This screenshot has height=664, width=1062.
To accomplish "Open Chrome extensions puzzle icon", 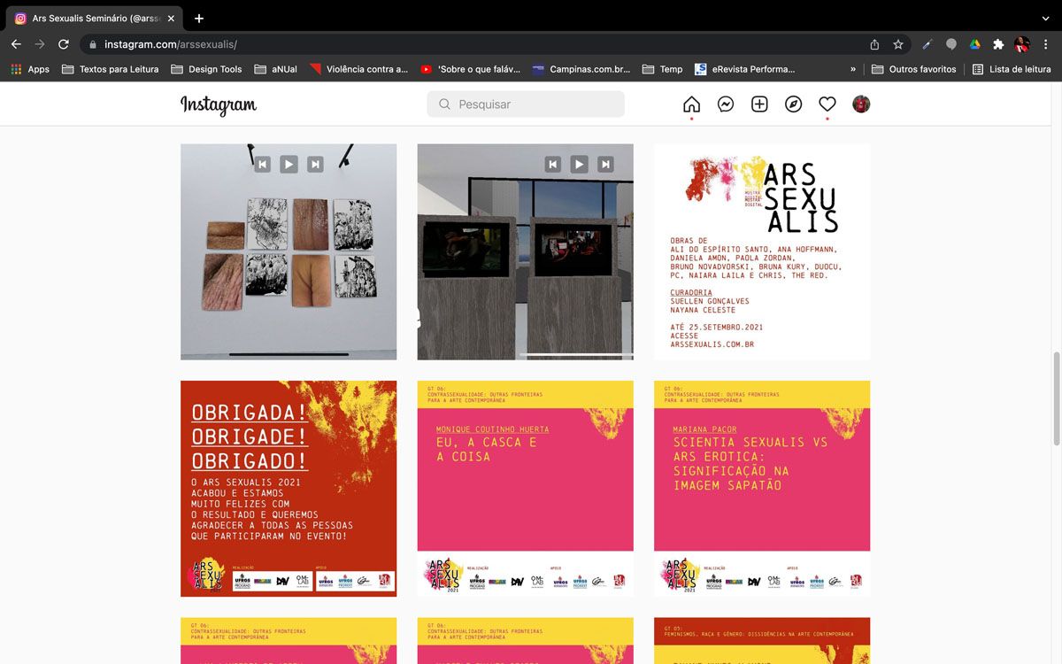I will (x=998, y=44).
